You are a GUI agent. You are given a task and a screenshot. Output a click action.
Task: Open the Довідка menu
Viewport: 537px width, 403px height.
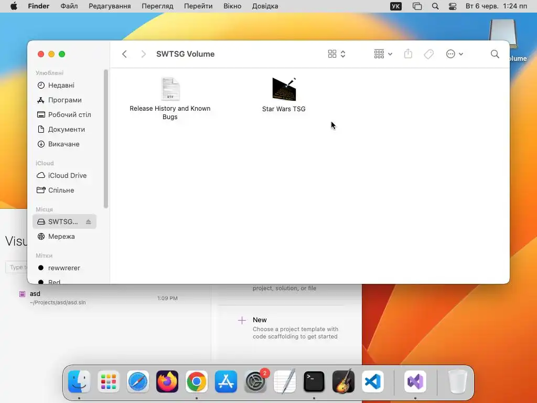click(265, 6)
